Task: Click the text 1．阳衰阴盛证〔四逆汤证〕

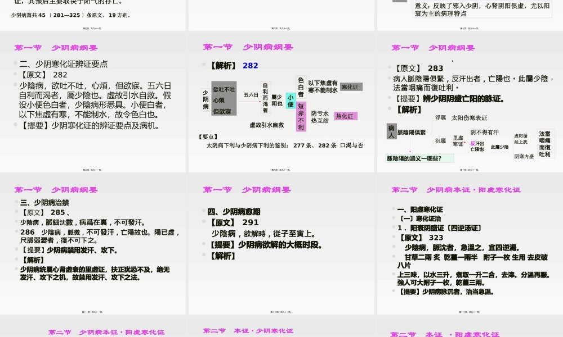Action: click(x=440, y=228)
